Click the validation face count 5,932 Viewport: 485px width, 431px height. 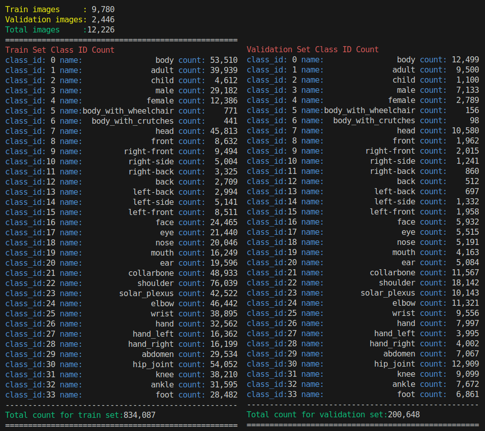pyautogui.click(x=468, y=222)
